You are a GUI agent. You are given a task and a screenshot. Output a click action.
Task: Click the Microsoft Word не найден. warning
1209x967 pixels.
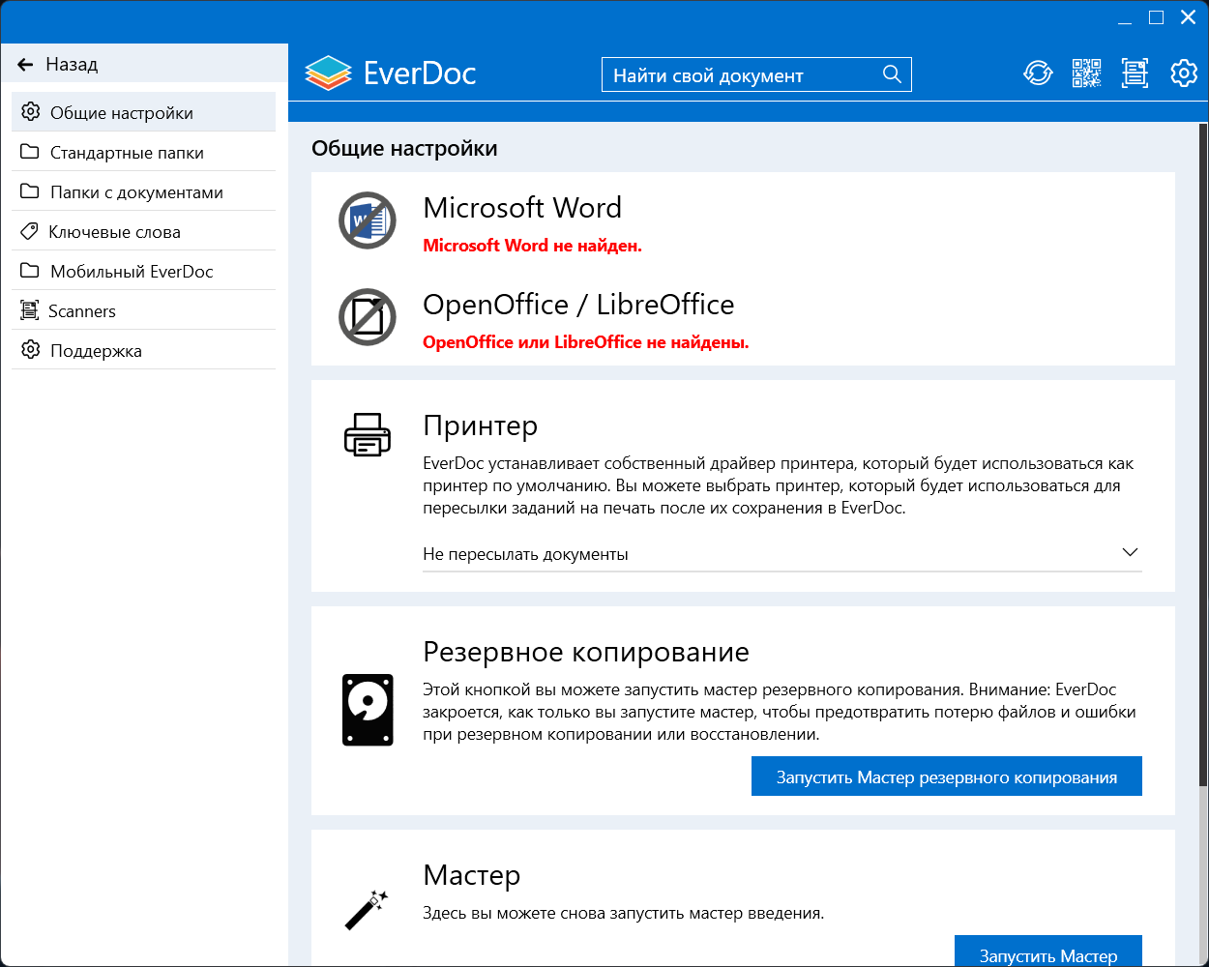[x=532, y=246]
